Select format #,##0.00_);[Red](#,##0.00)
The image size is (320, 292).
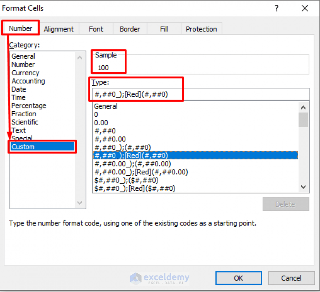coord(196,172)
